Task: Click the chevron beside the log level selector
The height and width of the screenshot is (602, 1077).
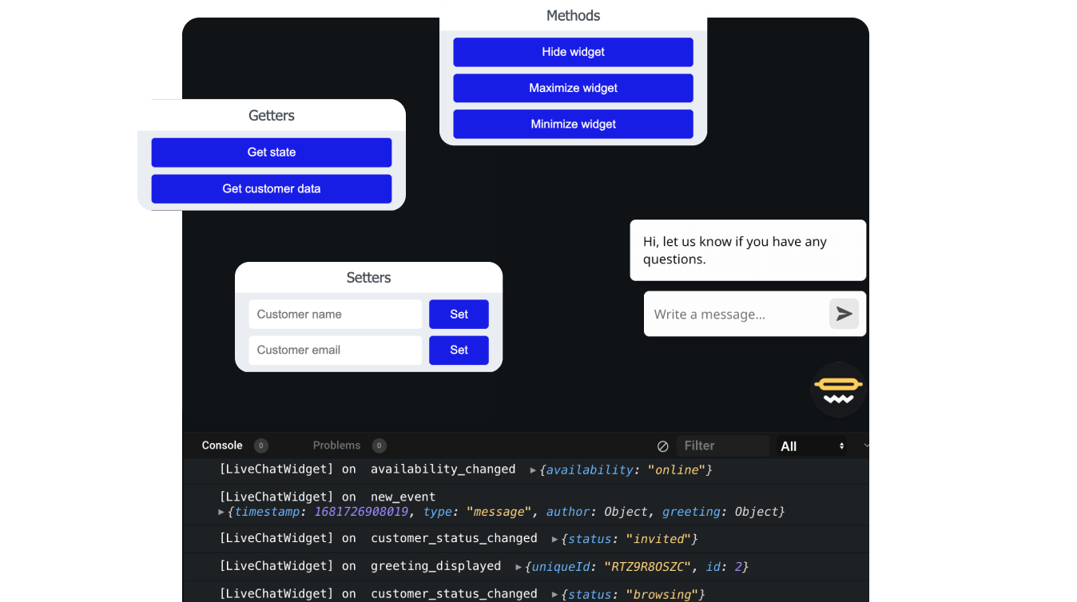Action: point(868,446)
